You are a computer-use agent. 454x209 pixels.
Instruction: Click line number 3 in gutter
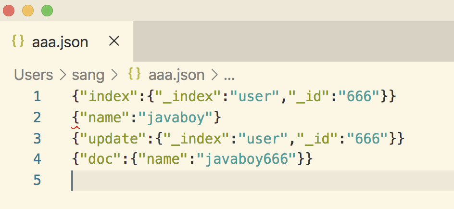(37, 139)
